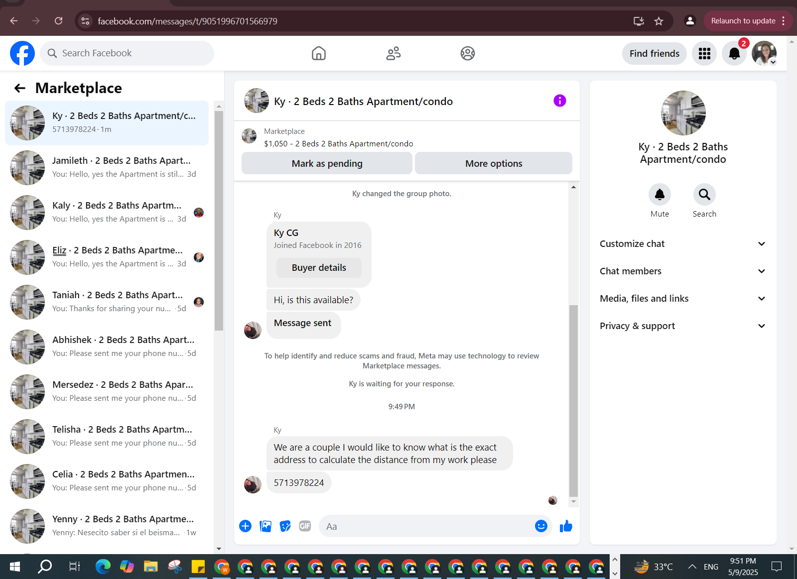Open the Home tab icon
Viewport: 797px width, 579px height.
(x=319, y=53)
